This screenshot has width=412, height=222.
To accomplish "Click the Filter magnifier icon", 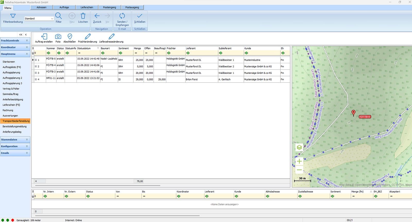I will 58,16.
